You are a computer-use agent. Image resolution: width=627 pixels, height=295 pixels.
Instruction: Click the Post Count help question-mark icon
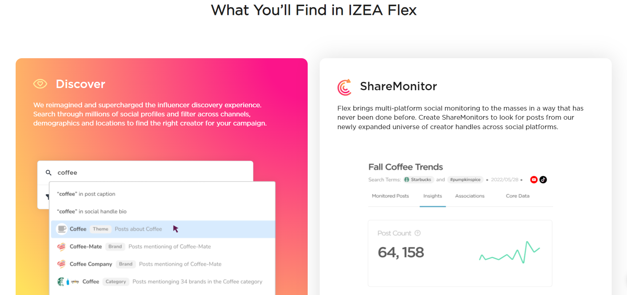coord(418,233)
